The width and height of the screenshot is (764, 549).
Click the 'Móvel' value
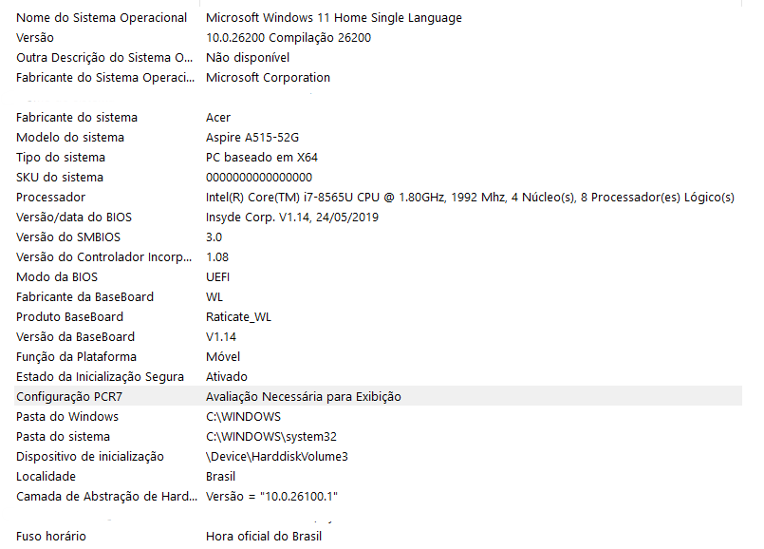pyautogui.click(x=223, y=357)
